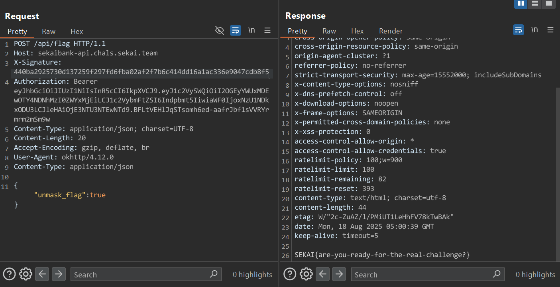Viewport: 560px width, 287px height.
Task: Show newline characters in Request panel
Action: [x=252, y=30]
